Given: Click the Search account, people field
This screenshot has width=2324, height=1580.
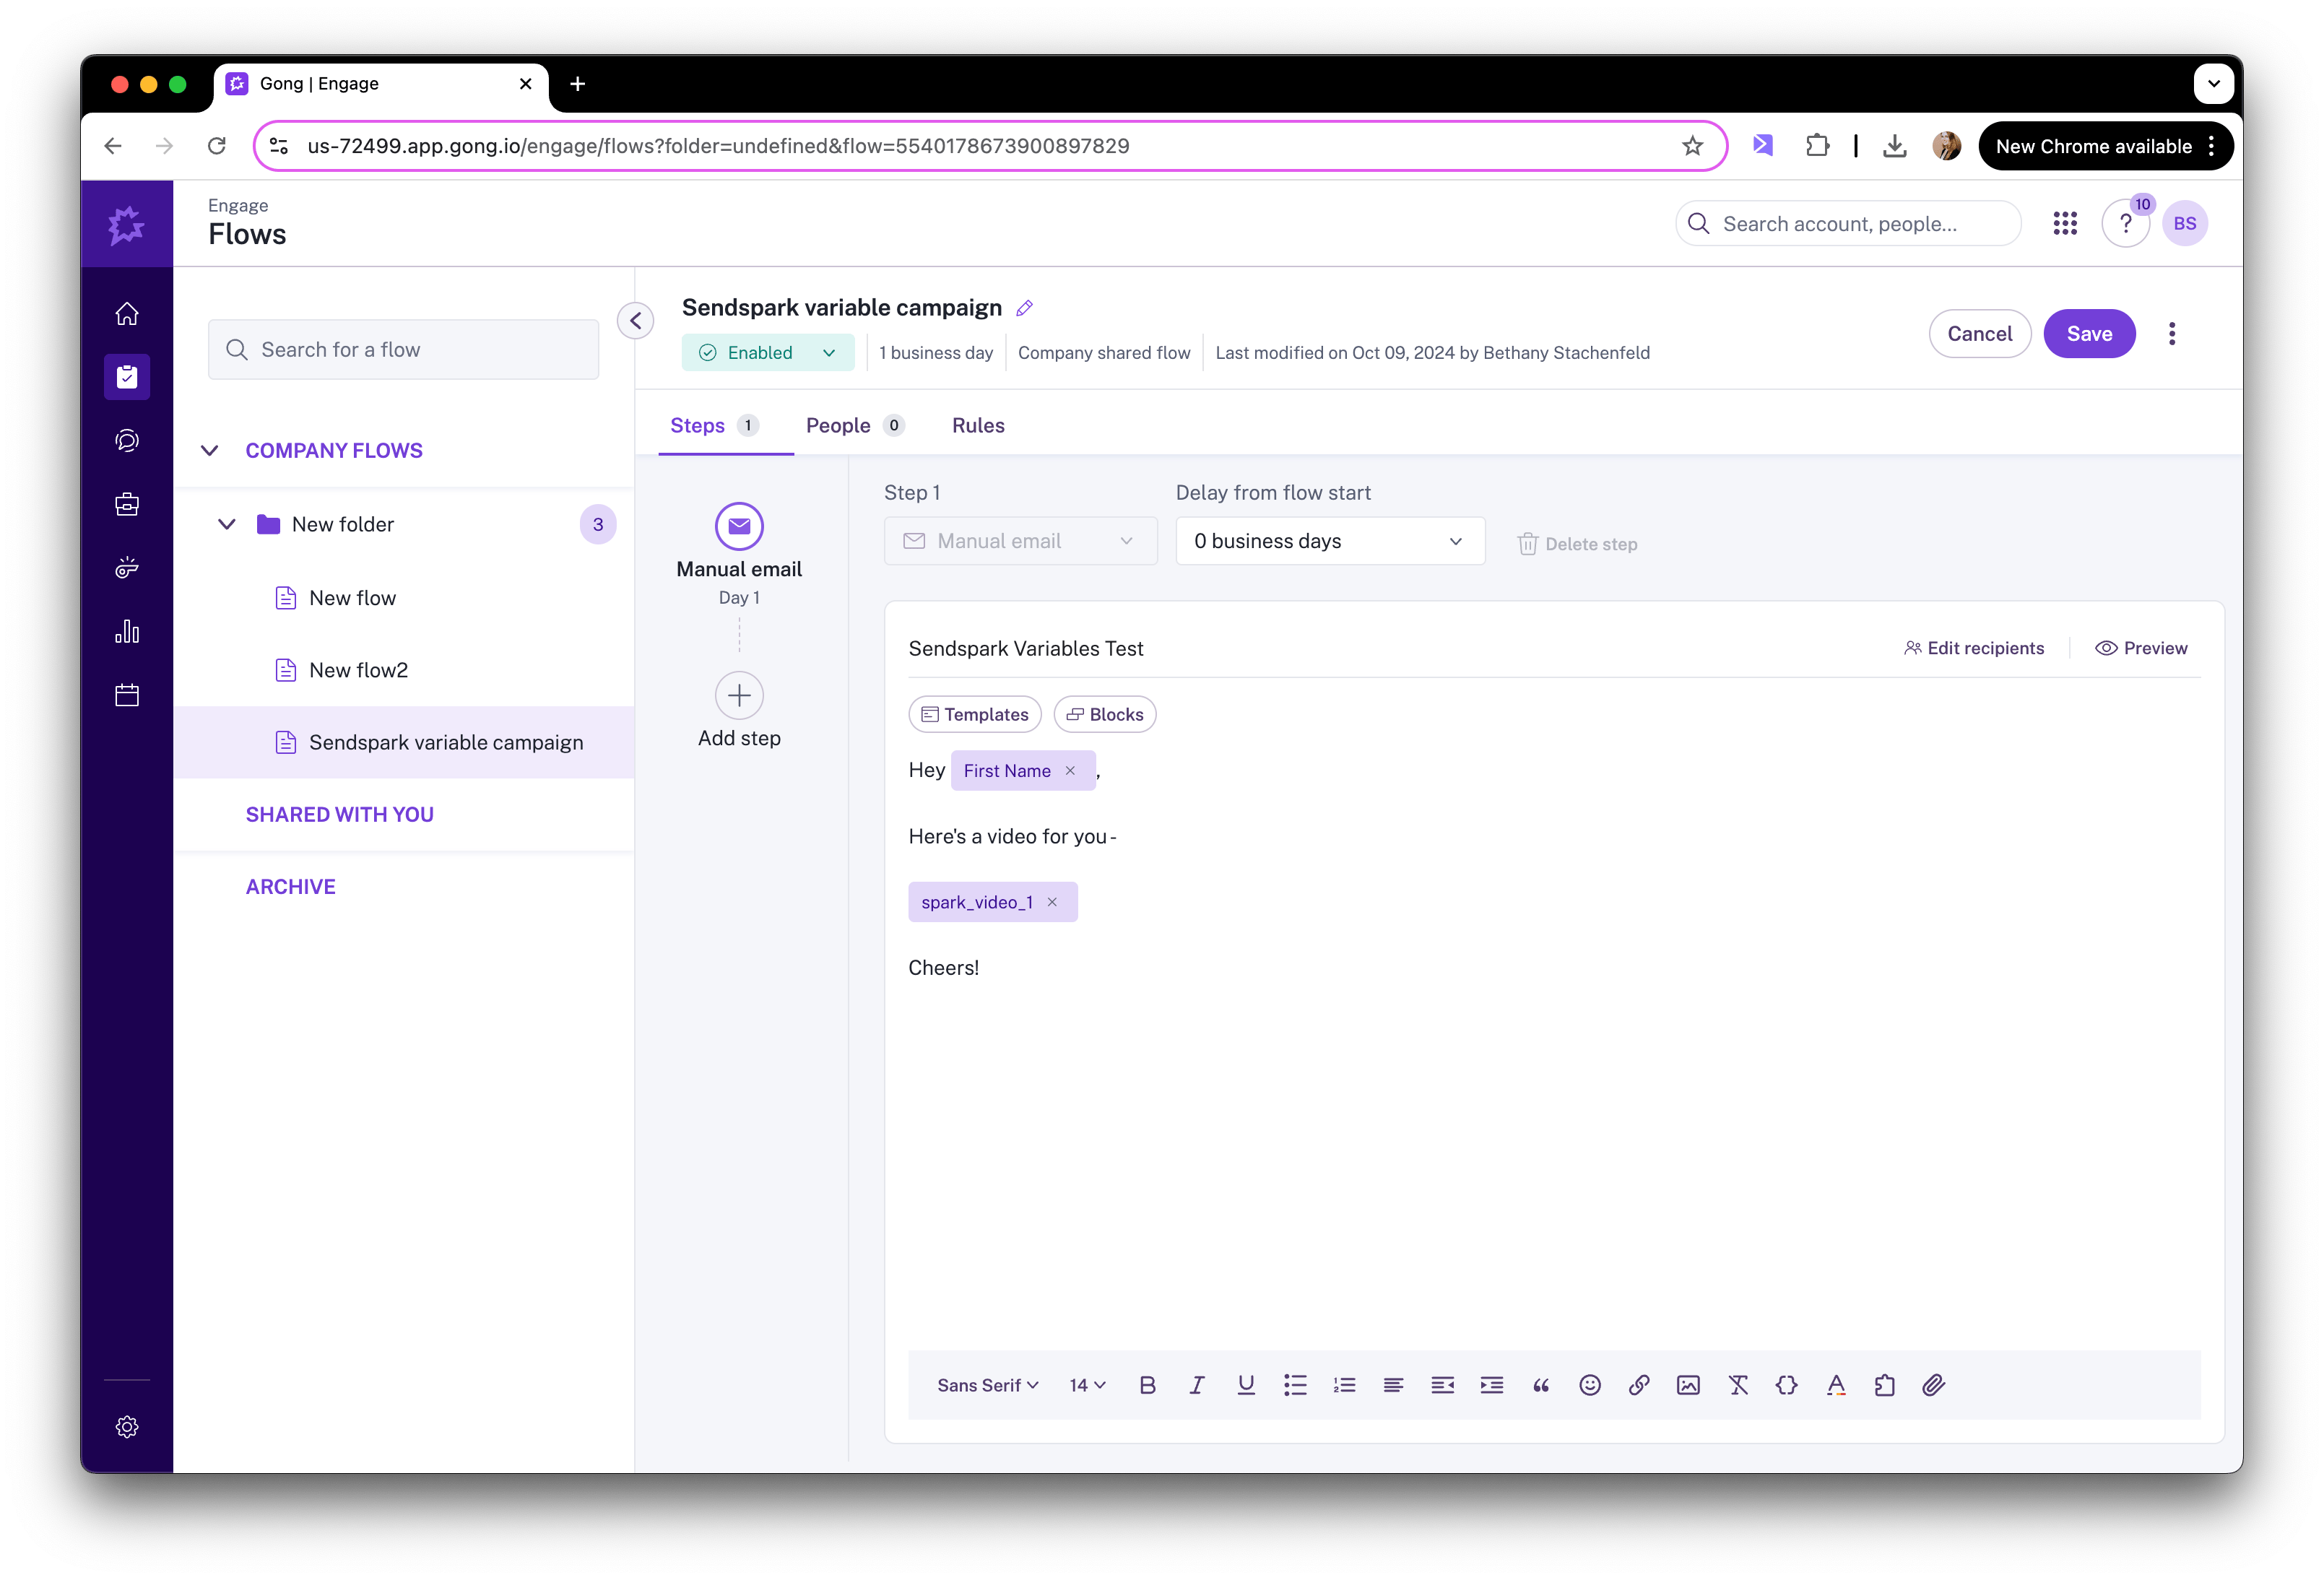Looking at the screenshot, I should point(1848,224).
